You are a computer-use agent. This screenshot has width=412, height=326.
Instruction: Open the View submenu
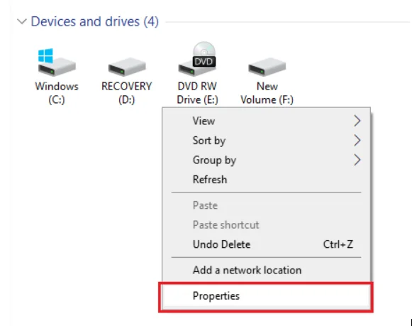[266, 121]
